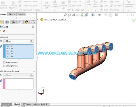
Task: Click the shell thickness 10.00mm field
Action: pyautogui.click(x=17, y=41)
